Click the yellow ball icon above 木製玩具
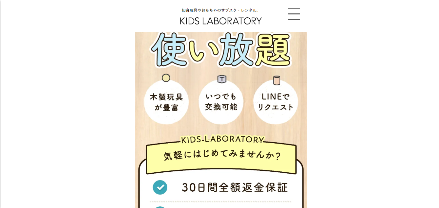 [x=166, y=78]
